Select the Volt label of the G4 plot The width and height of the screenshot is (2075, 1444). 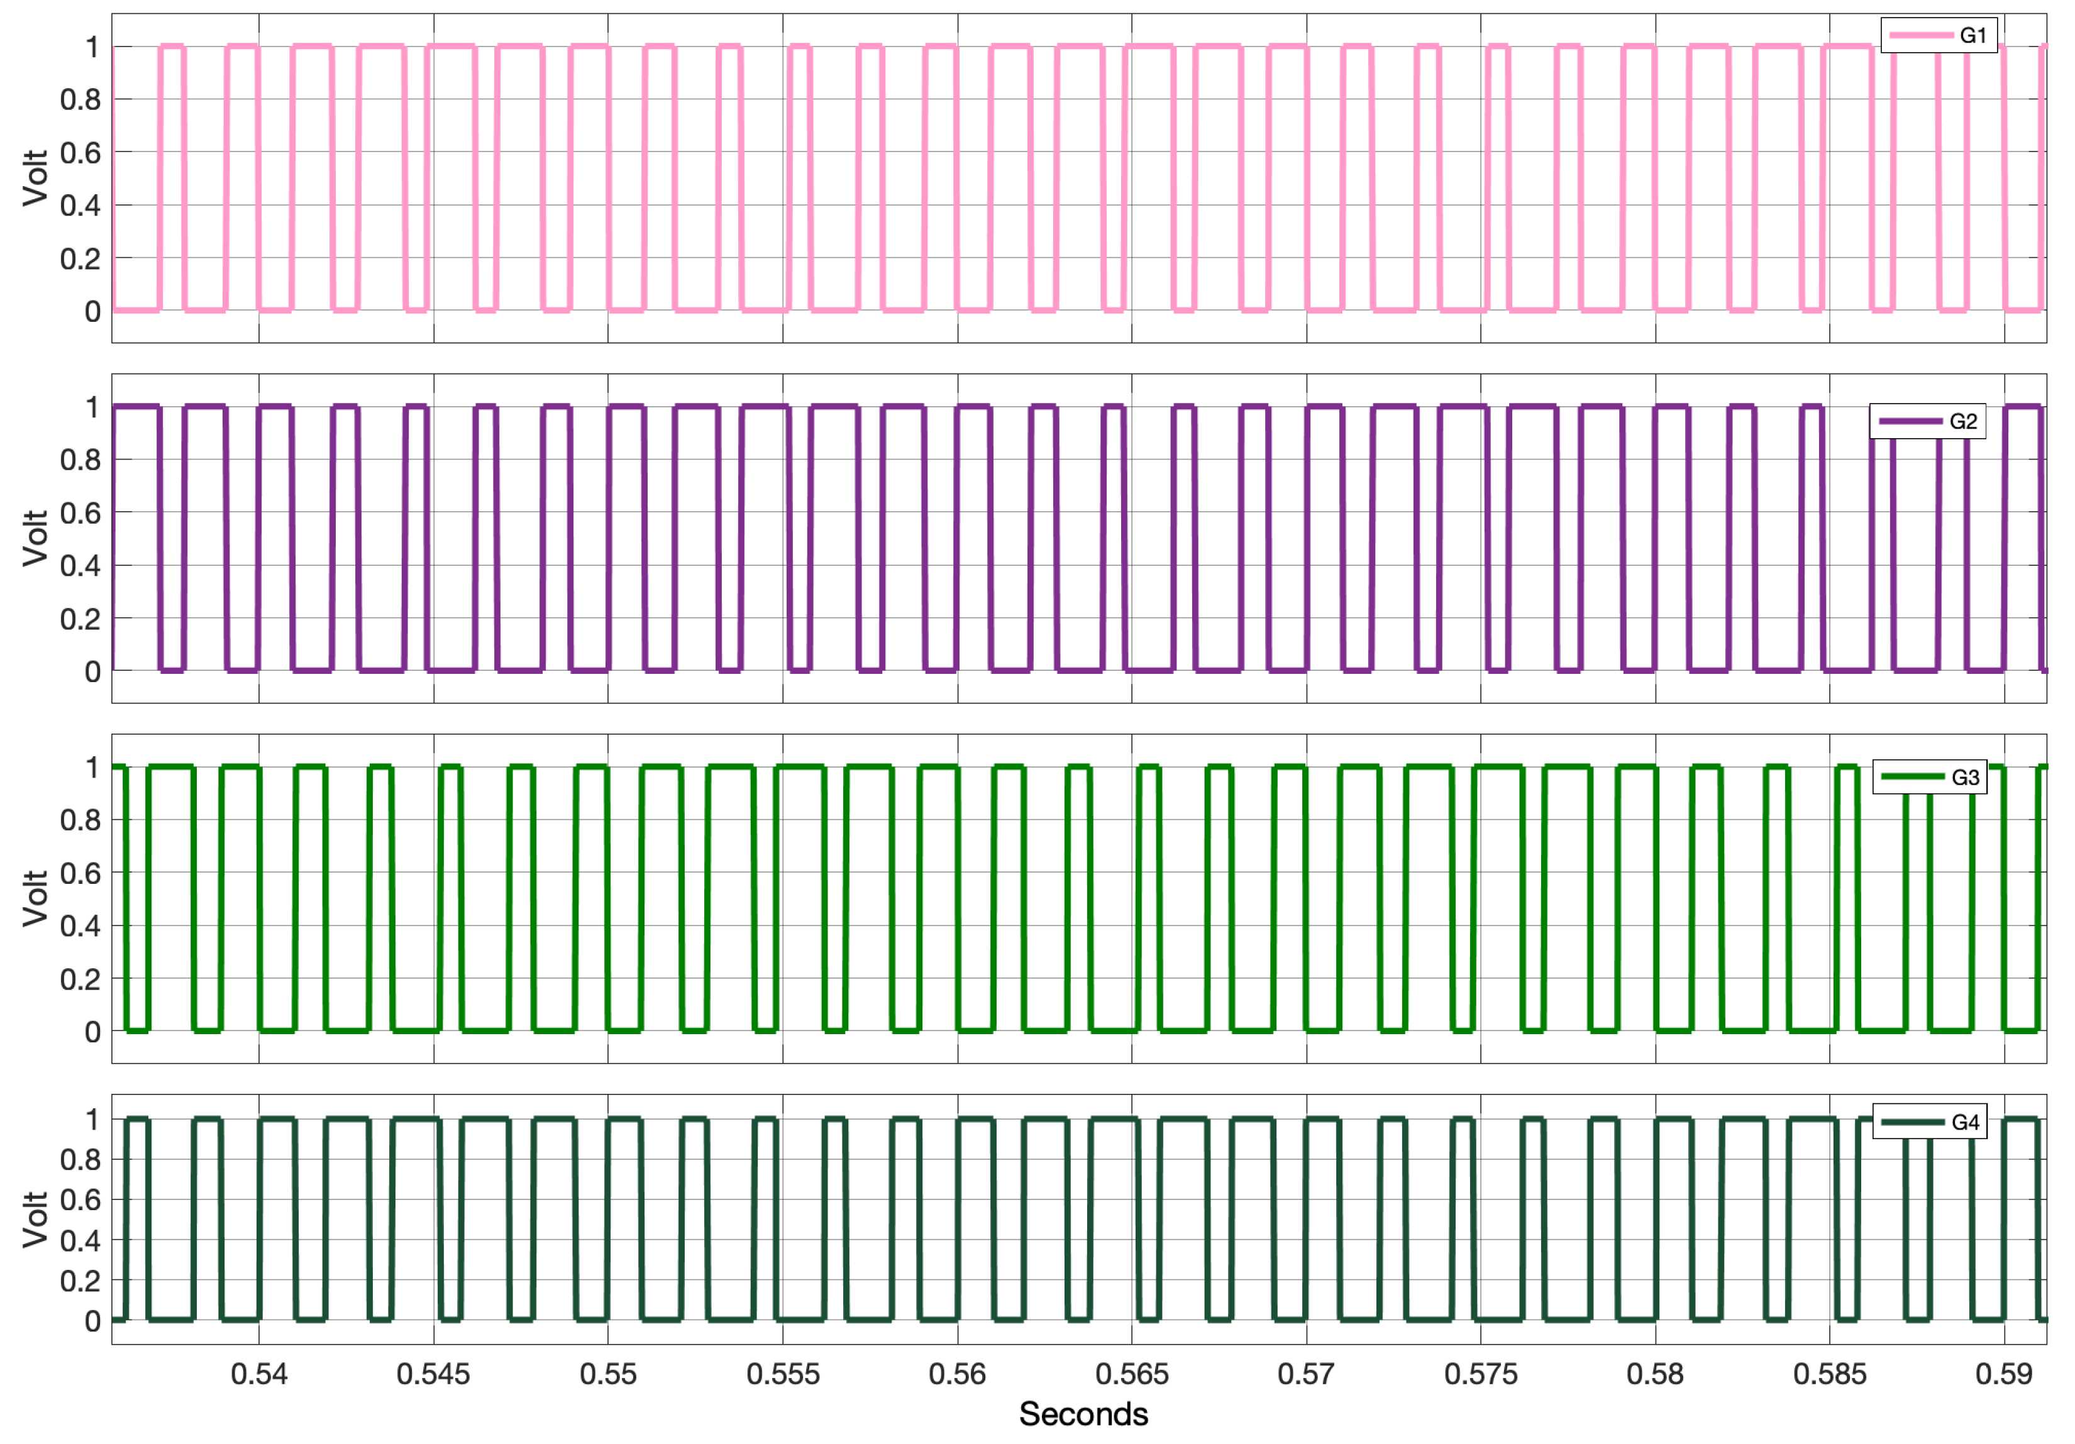tap(35, 1219)
